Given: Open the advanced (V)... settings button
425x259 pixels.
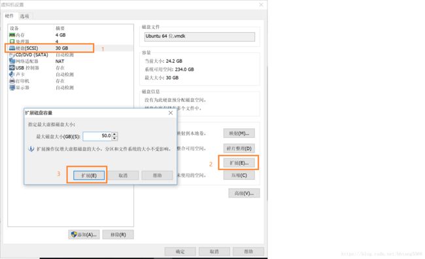Looking at the screenshot, I should 244,193.
